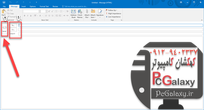This screenshot has height=110, width=204.
Task: Open the font name combo box
Action: pos(31,11)
